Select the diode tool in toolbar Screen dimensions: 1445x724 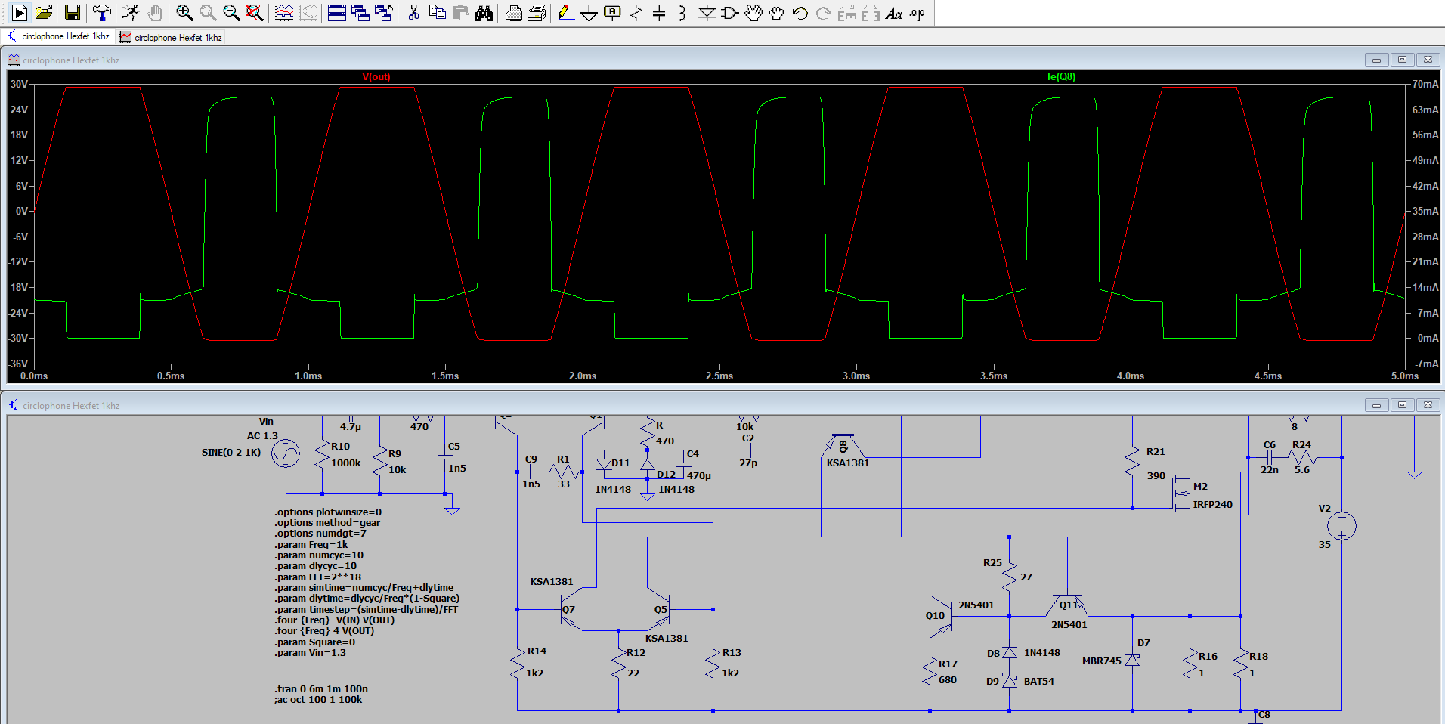(x=707, y=13)
